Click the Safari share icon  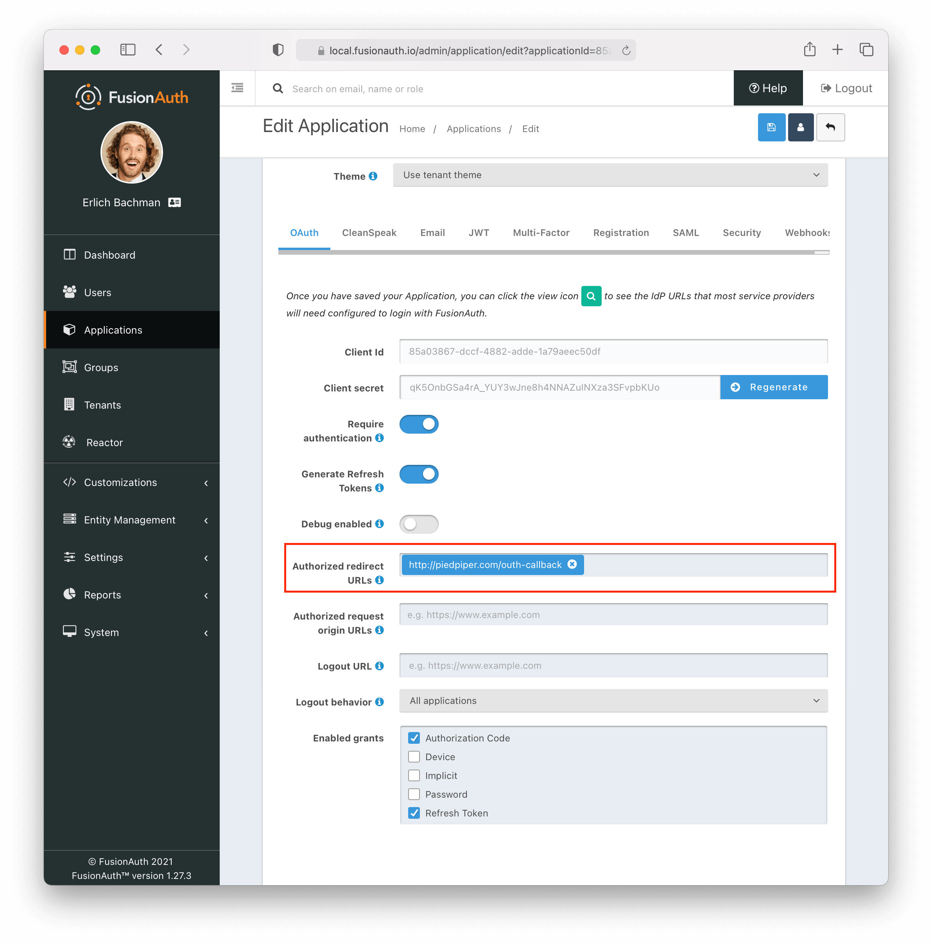point(809,49)
